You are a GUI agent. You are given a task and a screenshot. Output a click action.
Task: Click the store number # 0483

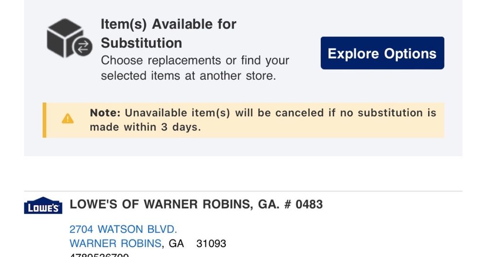(302, 204)
